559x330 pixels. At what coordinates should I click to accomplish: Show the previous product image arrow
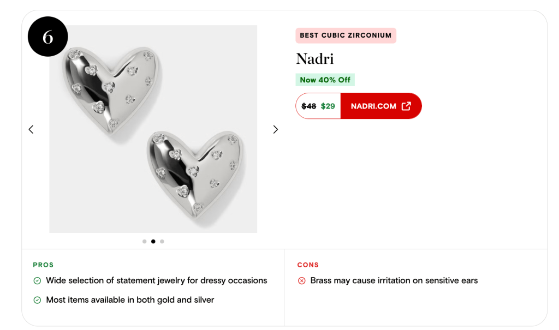tap(31, 129)
